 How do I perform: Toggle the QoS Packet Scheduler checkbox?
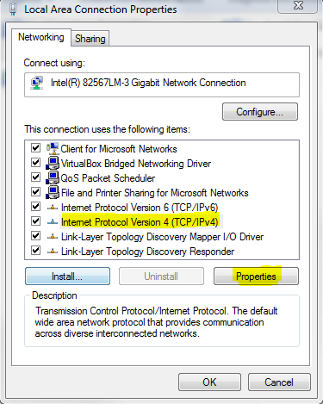click(35, 177)
